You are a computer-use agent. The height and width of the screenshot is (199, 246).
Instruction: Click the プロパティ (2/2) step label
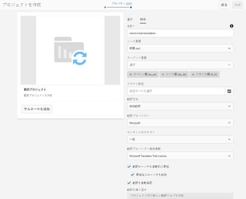pyautogui.click(x=122, y=4)
